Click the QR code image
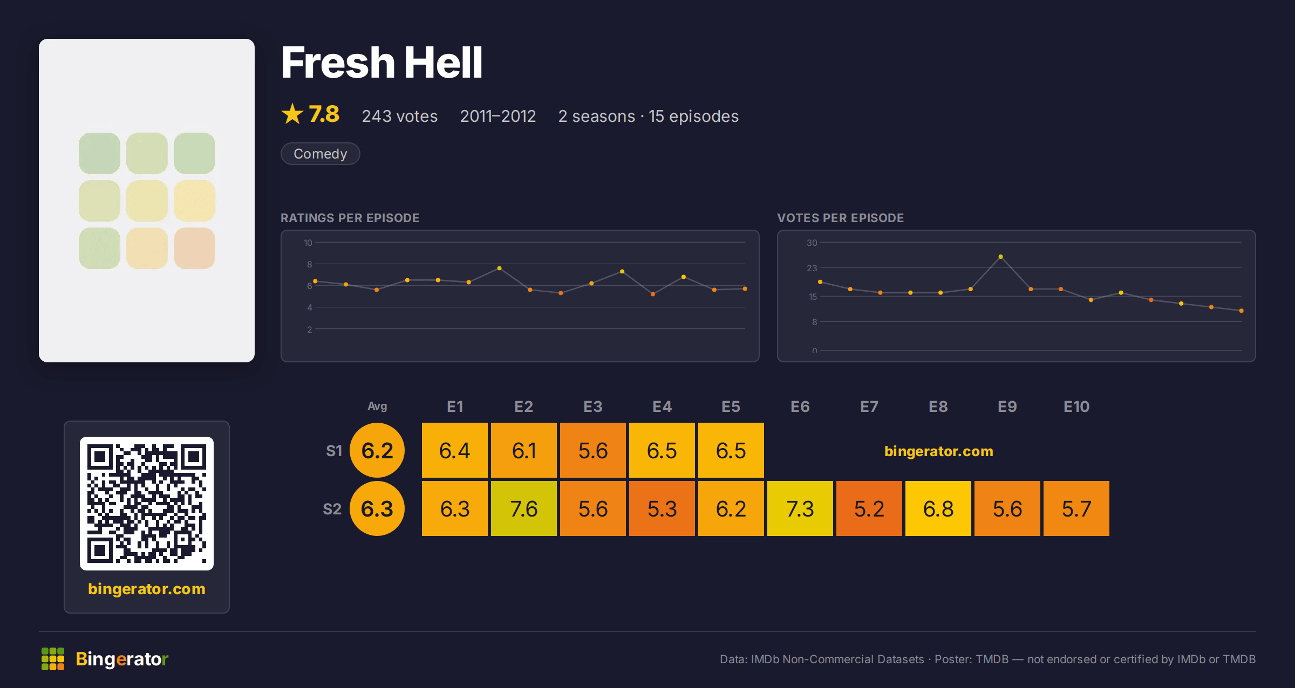 coord(147,504)
